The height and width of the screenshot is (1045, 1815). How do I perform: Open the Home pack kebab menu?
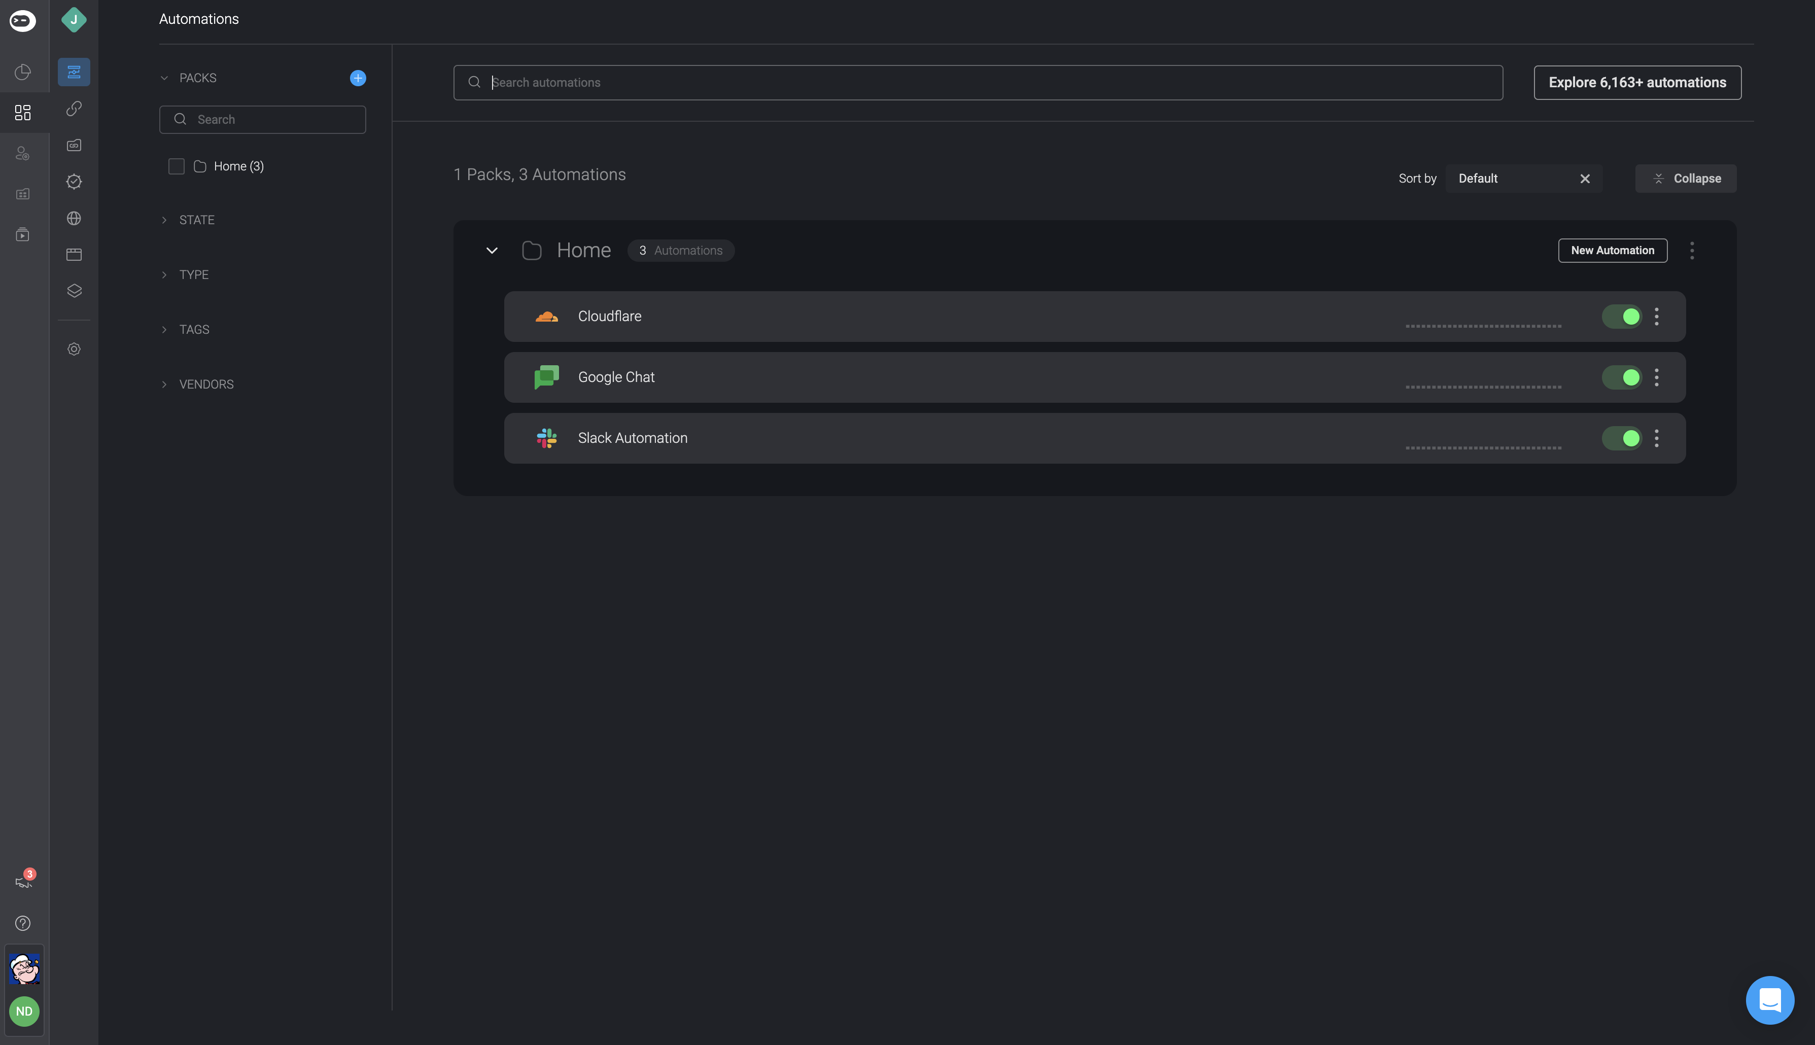(1692, 251)
